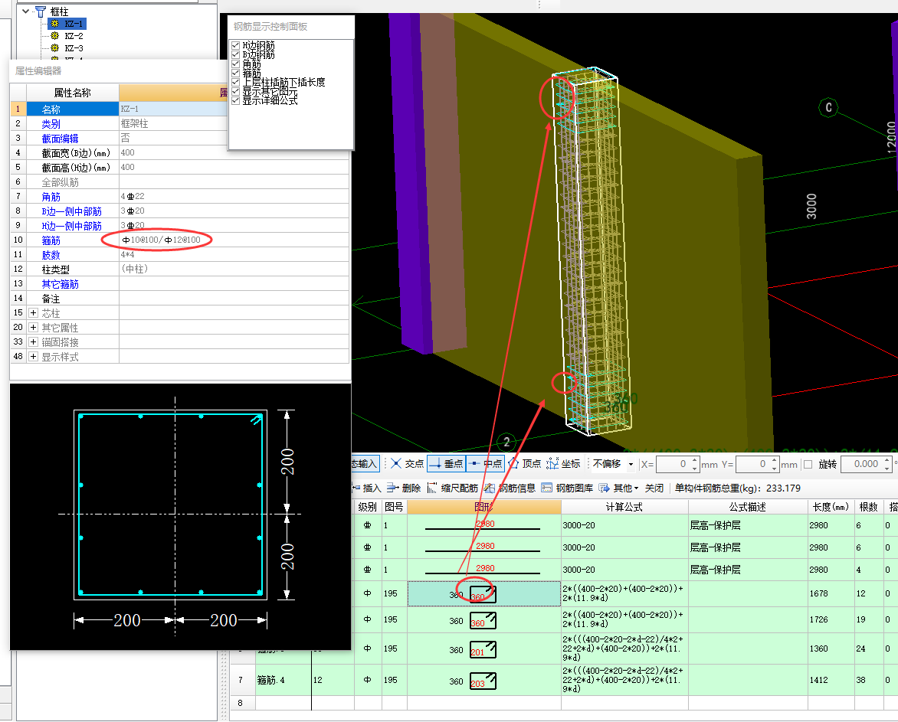
Task: Click the 属性名称 column header
Action: click(73, 93)
